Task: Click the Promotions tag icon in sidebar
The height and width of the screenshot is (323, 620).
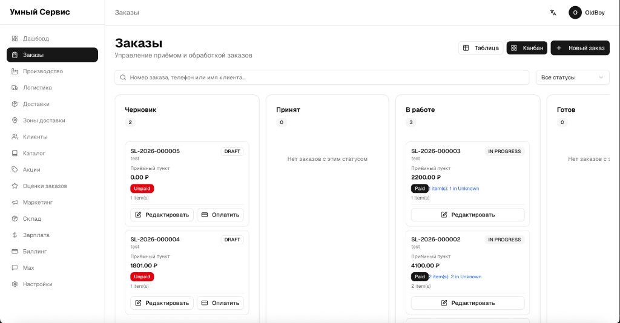Action: coord(15,169)
